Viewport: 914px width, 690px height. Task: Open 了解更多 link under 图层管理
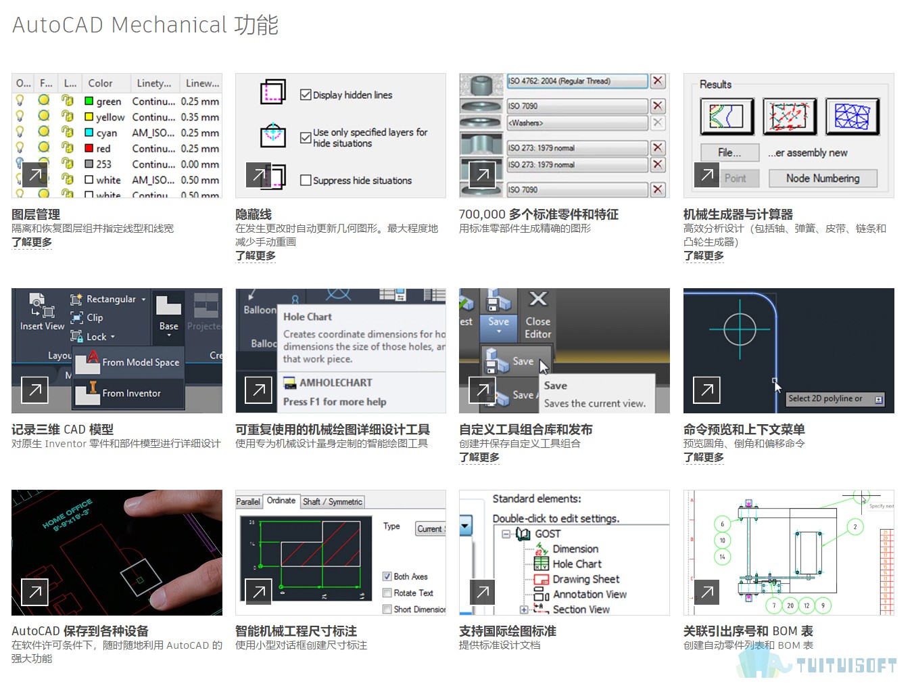coord(32,242)
